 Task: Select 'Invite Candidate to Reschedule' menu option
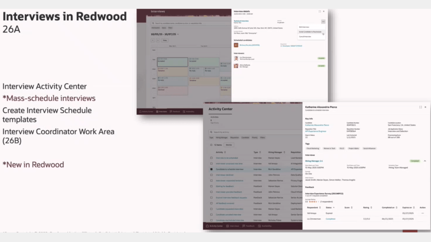[310, 32]
